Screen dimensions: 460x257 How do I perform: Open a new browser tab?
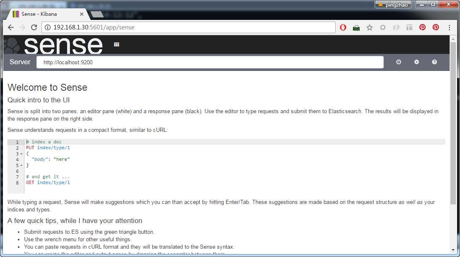pos(97,14)
